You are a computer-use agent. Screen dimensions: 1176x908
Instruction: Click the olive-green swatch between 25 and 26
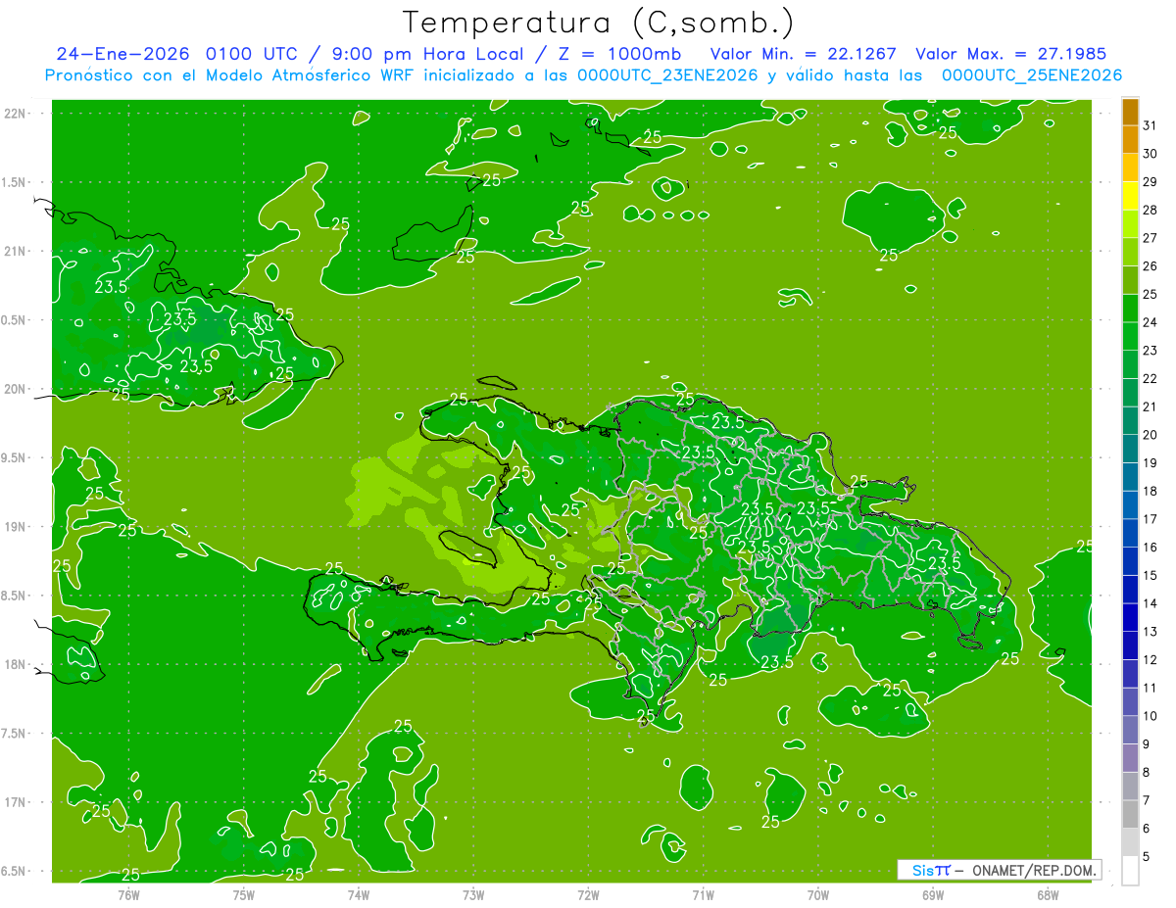pos(1131,280)
